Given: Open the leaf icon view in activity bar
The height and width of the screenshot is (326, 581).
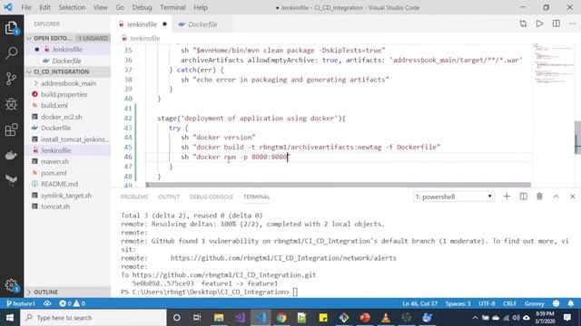Looking at the screenshot, I should pos(12,180).
